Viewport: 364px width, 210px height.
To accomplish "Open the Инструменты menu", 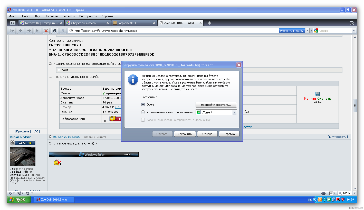I will (88, 16).
